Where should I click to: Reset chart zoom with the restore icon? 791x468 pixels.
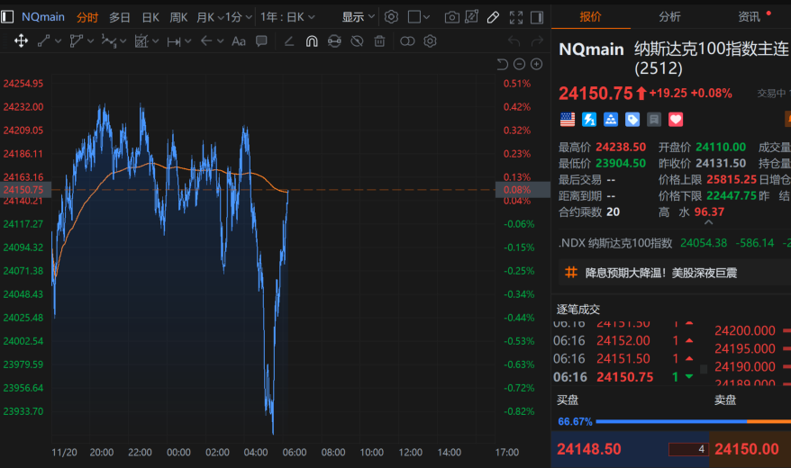click(502, 64)
